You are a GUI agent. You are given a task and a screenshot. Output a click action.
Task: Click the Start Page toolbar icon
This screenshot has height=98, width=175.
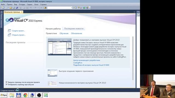click(84, 8)
